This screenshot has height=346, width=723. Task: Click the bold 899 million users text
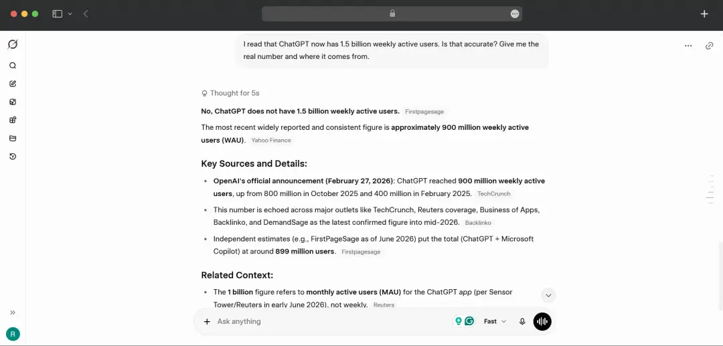(305, 252)
